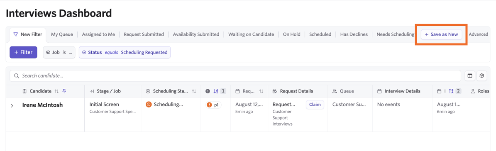Go to Availability Submitted tab
The width and height of the screenshot is (496, 151).
196,34
